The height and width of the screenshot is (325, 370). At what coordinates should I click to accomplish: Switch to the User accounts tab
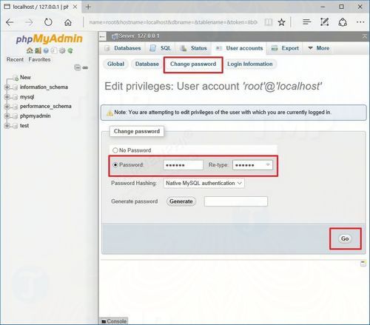[239, 48]
